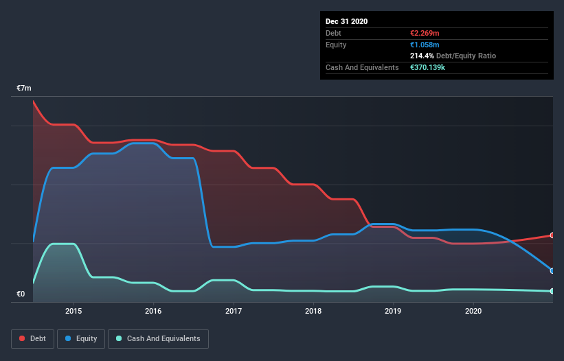This screenshot has width=564, height=361.
Task: Click Cash And Equivalents label in tooltip
Action: [362, 67]
